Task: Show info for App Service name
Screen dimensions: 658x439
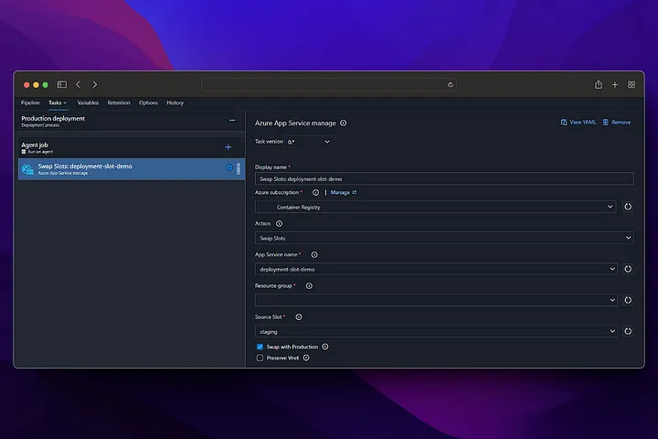Action: (x=314, y=254)
